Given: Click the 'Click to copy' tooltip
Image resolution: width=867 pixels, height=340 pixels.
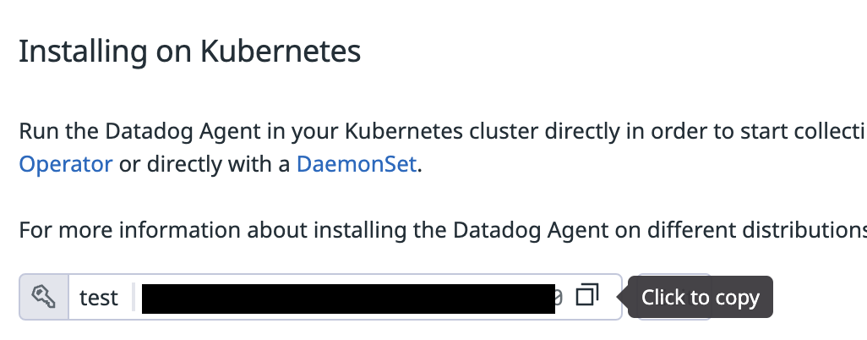Looking at the screenshot, I should 700,298.
